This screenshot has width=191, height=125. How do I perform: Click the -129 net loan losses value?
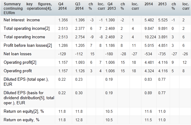coord(62,54)
